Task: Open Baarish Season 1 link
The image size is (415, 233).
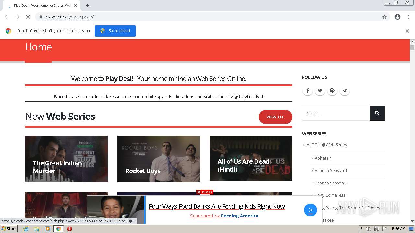Action: (x=331, y=170)
